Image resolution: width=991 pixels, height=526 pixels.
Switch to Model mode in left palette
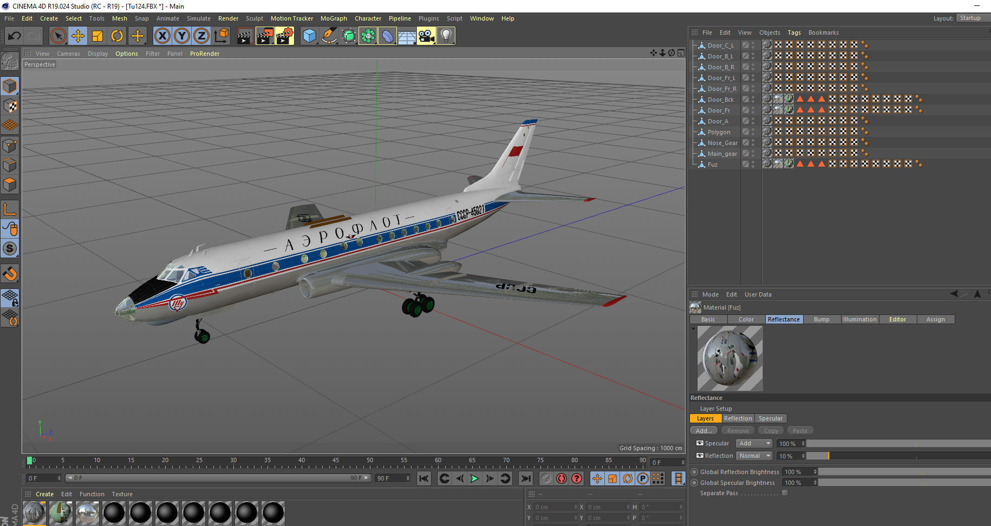click(10, 86)
